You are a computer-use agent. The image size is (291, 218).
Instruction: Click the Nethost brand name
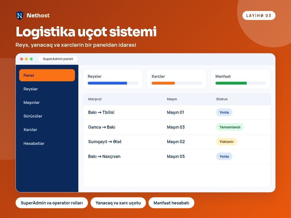click(x=38, y=15)
